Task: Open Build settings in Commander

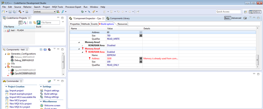Action: (x=51, y=94)
